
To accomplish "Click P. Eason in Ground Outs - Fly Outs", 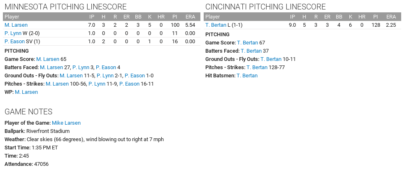I will 135,76.
